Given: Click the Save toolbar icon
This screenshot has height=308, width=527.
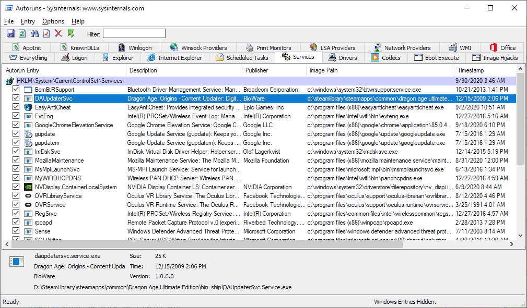Looking at the screenshot, I should pyautogui.click(x=10, y=34).
